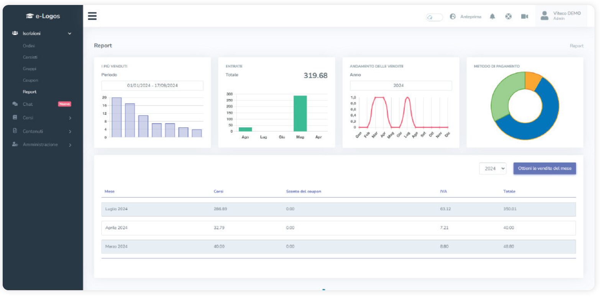Click the Chat speech bubbles icon
This screenshot has width=601, height=299.
15,104
